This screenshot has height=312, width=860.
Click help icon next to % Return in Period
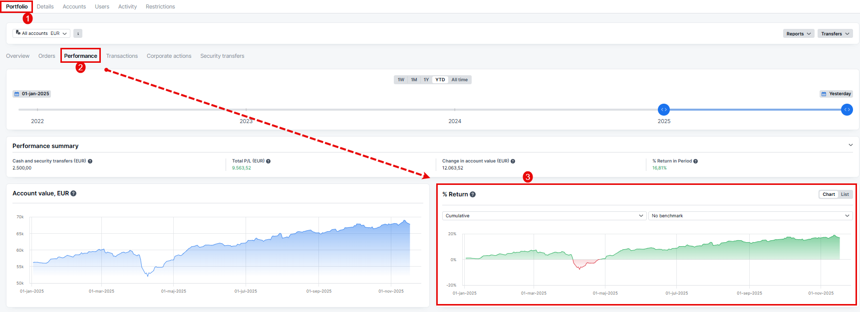coord(696,161)
